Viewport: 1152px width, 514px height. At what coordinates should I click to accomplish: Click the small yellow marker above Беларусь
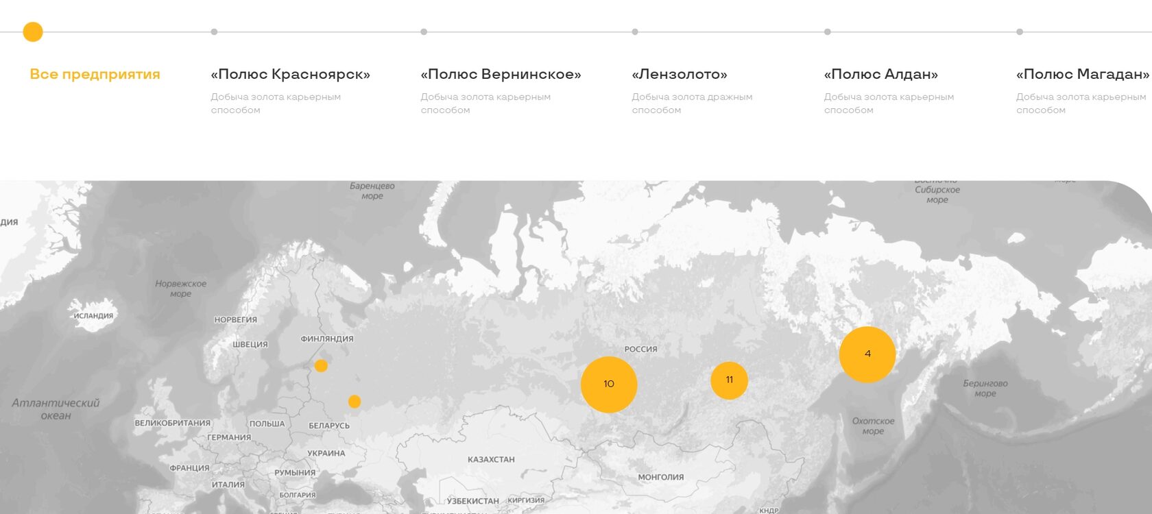pos(355,402)
